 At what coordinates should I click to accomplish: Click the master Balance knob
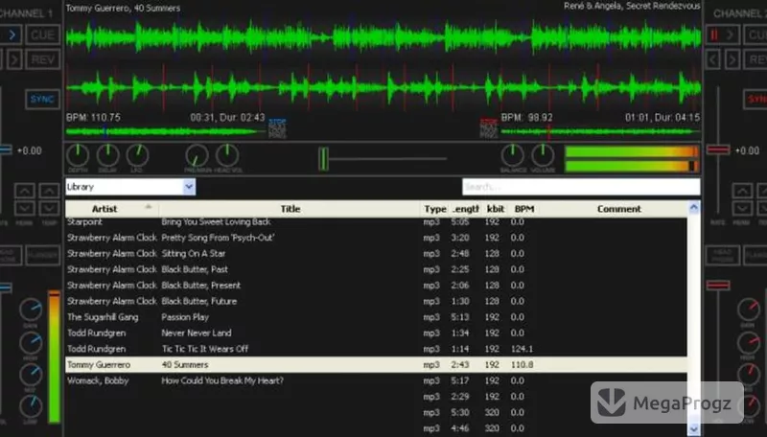tap(513, 155)
